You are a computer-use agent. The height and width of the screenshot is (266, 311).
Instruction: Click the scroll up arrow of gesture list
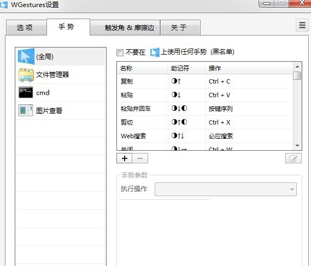297,67
